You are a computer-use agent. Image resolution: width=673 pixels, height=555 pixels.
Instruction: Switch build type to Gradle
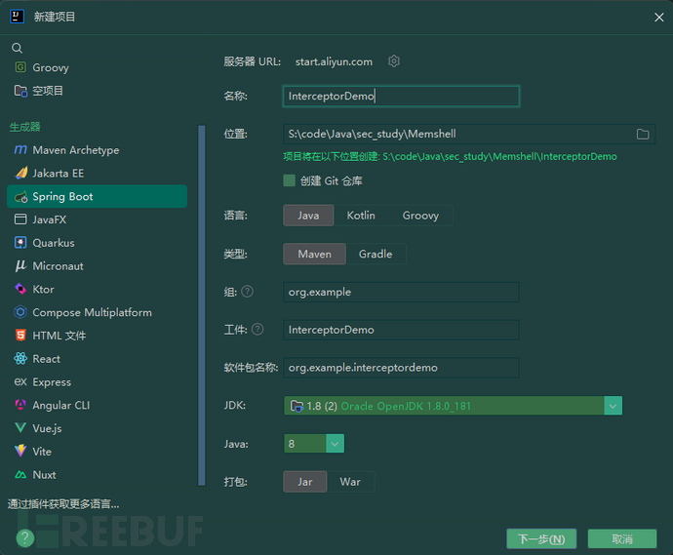(376, 255)
